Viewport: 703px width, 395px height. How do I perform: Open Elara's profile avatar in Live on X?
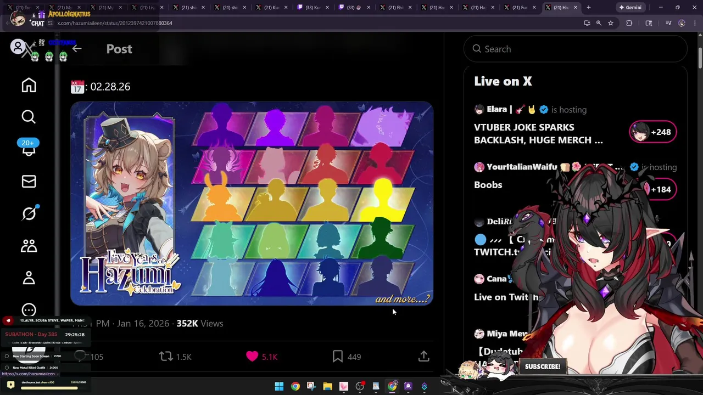click(x=479, y=109)
